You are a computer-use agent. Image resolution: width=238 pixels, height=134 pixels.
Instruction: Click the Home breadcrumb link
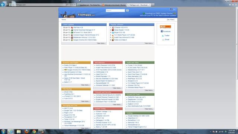tap(64, 20)
